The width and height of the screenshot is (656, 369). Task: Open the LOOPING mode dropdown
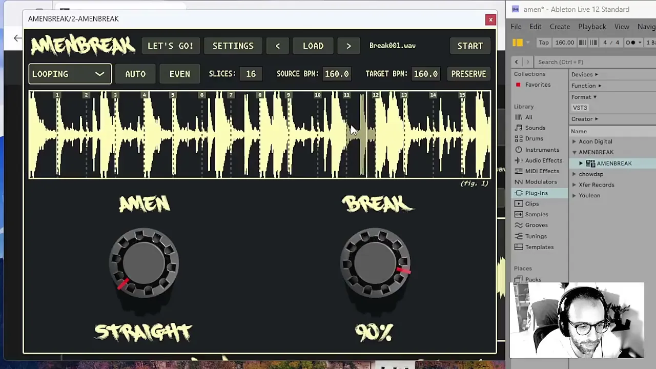tap(70, 74)
